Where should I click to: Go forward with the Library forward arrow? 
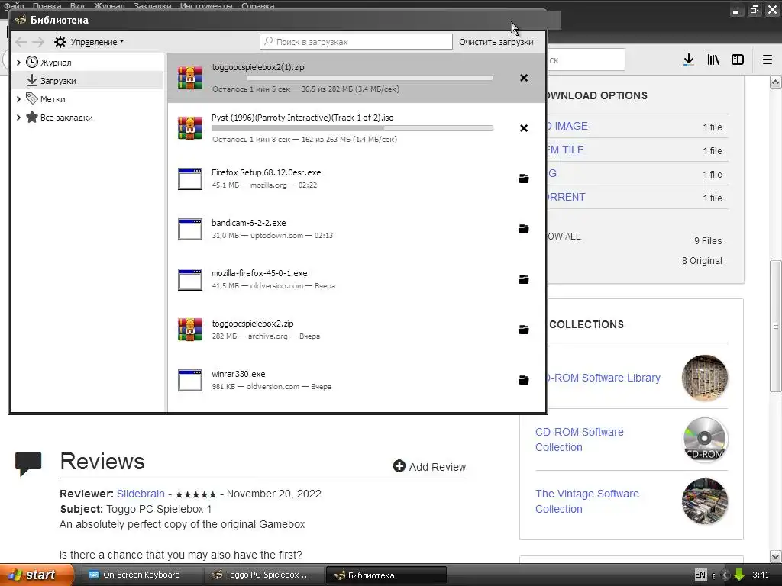pyautogui.click(x=38, y=42)
